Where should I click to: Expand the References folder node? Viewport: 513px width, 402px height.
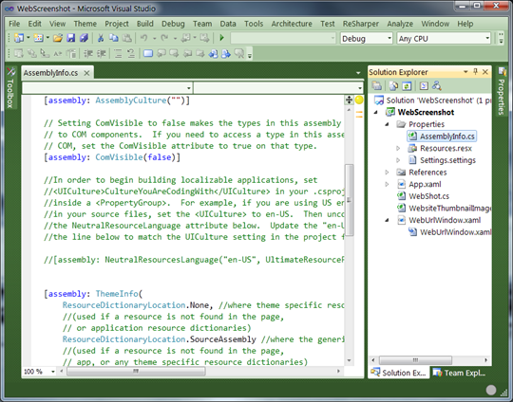click(387, 173)
